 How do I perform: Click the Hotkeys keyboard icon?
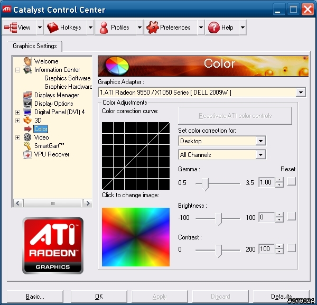point(52,27)
